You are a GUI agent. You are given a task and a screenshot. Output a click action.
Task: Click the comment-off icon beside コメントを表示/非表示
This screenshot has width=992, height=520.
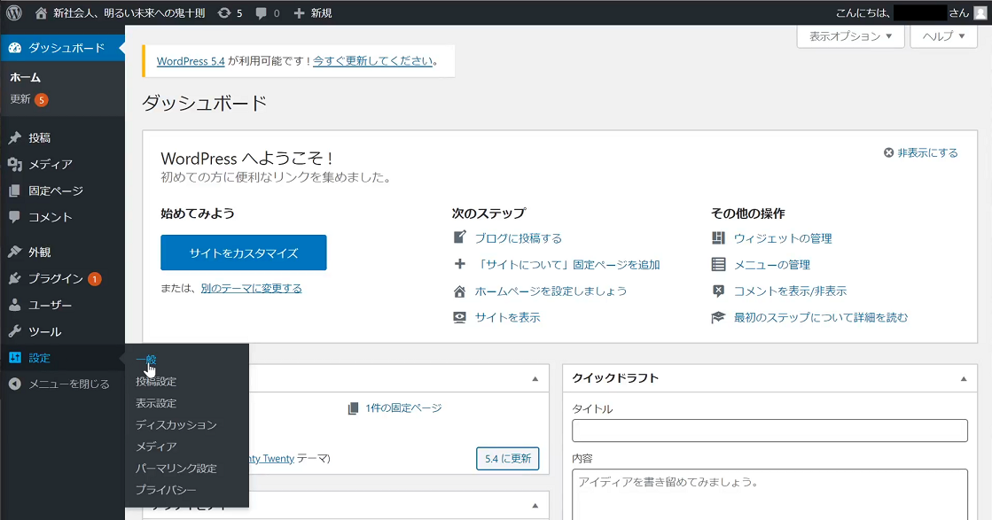pyautogui.click(x=718, y=291)
